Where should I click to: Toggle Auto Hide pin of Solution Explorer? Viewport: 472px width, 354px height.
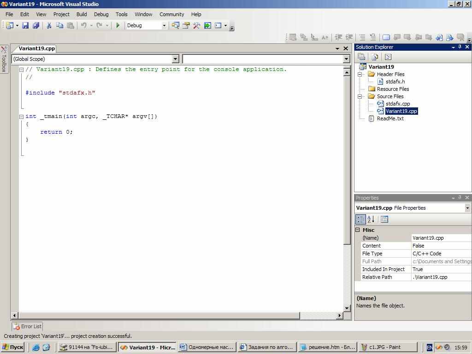[460, 47]
